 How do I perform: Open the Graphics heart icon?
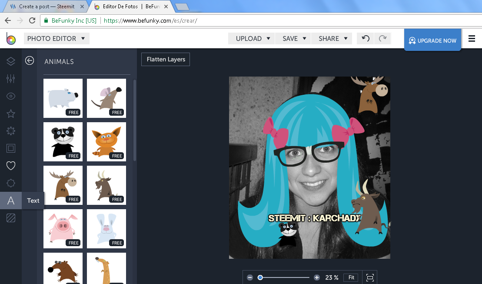[x=11, y=166]
